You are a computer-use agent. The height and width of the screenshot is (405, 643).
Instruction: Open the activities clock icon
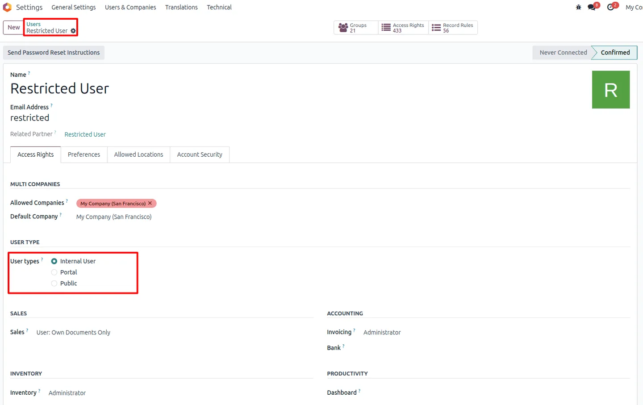point(610,7)
